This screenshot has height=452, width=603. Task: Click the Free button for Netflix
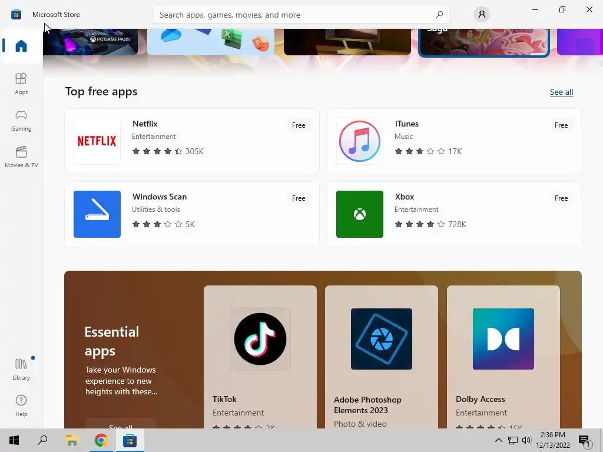[299, 125]
